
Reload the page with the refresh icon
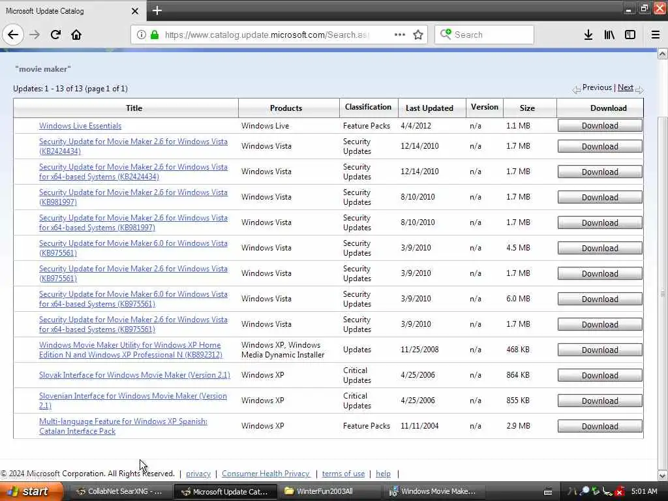[55, 35]
